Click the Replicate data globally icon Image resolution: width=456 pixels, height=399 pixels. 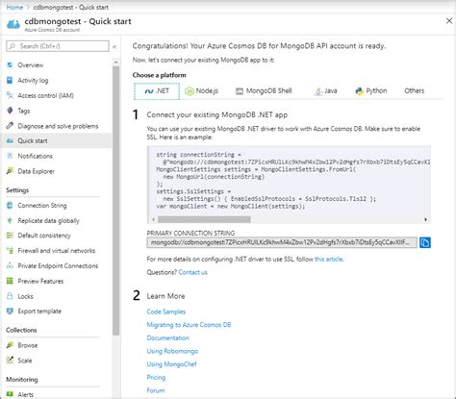10,220
